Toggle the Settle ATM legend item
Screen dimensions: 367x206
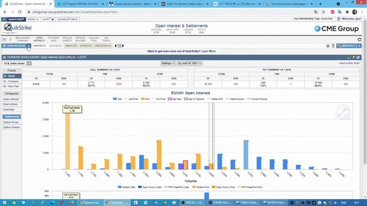pyautogui.click(x=215, y=99)
